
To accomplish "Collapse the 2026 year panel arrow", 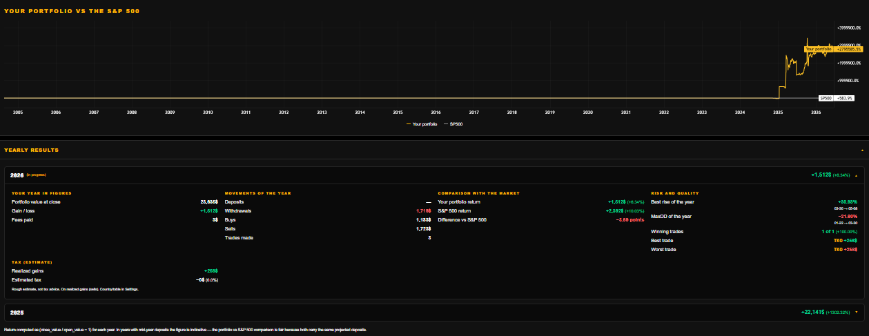I will pos(857,175).
